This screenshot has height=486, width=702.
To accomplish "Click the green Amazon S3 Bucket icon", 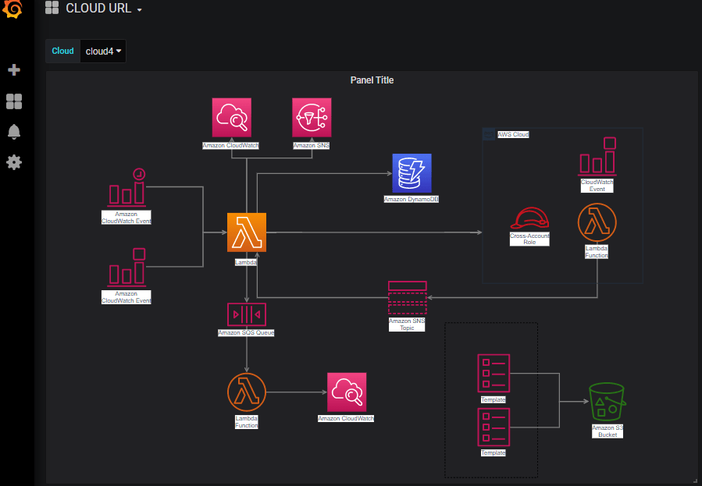I will point(608,403).
